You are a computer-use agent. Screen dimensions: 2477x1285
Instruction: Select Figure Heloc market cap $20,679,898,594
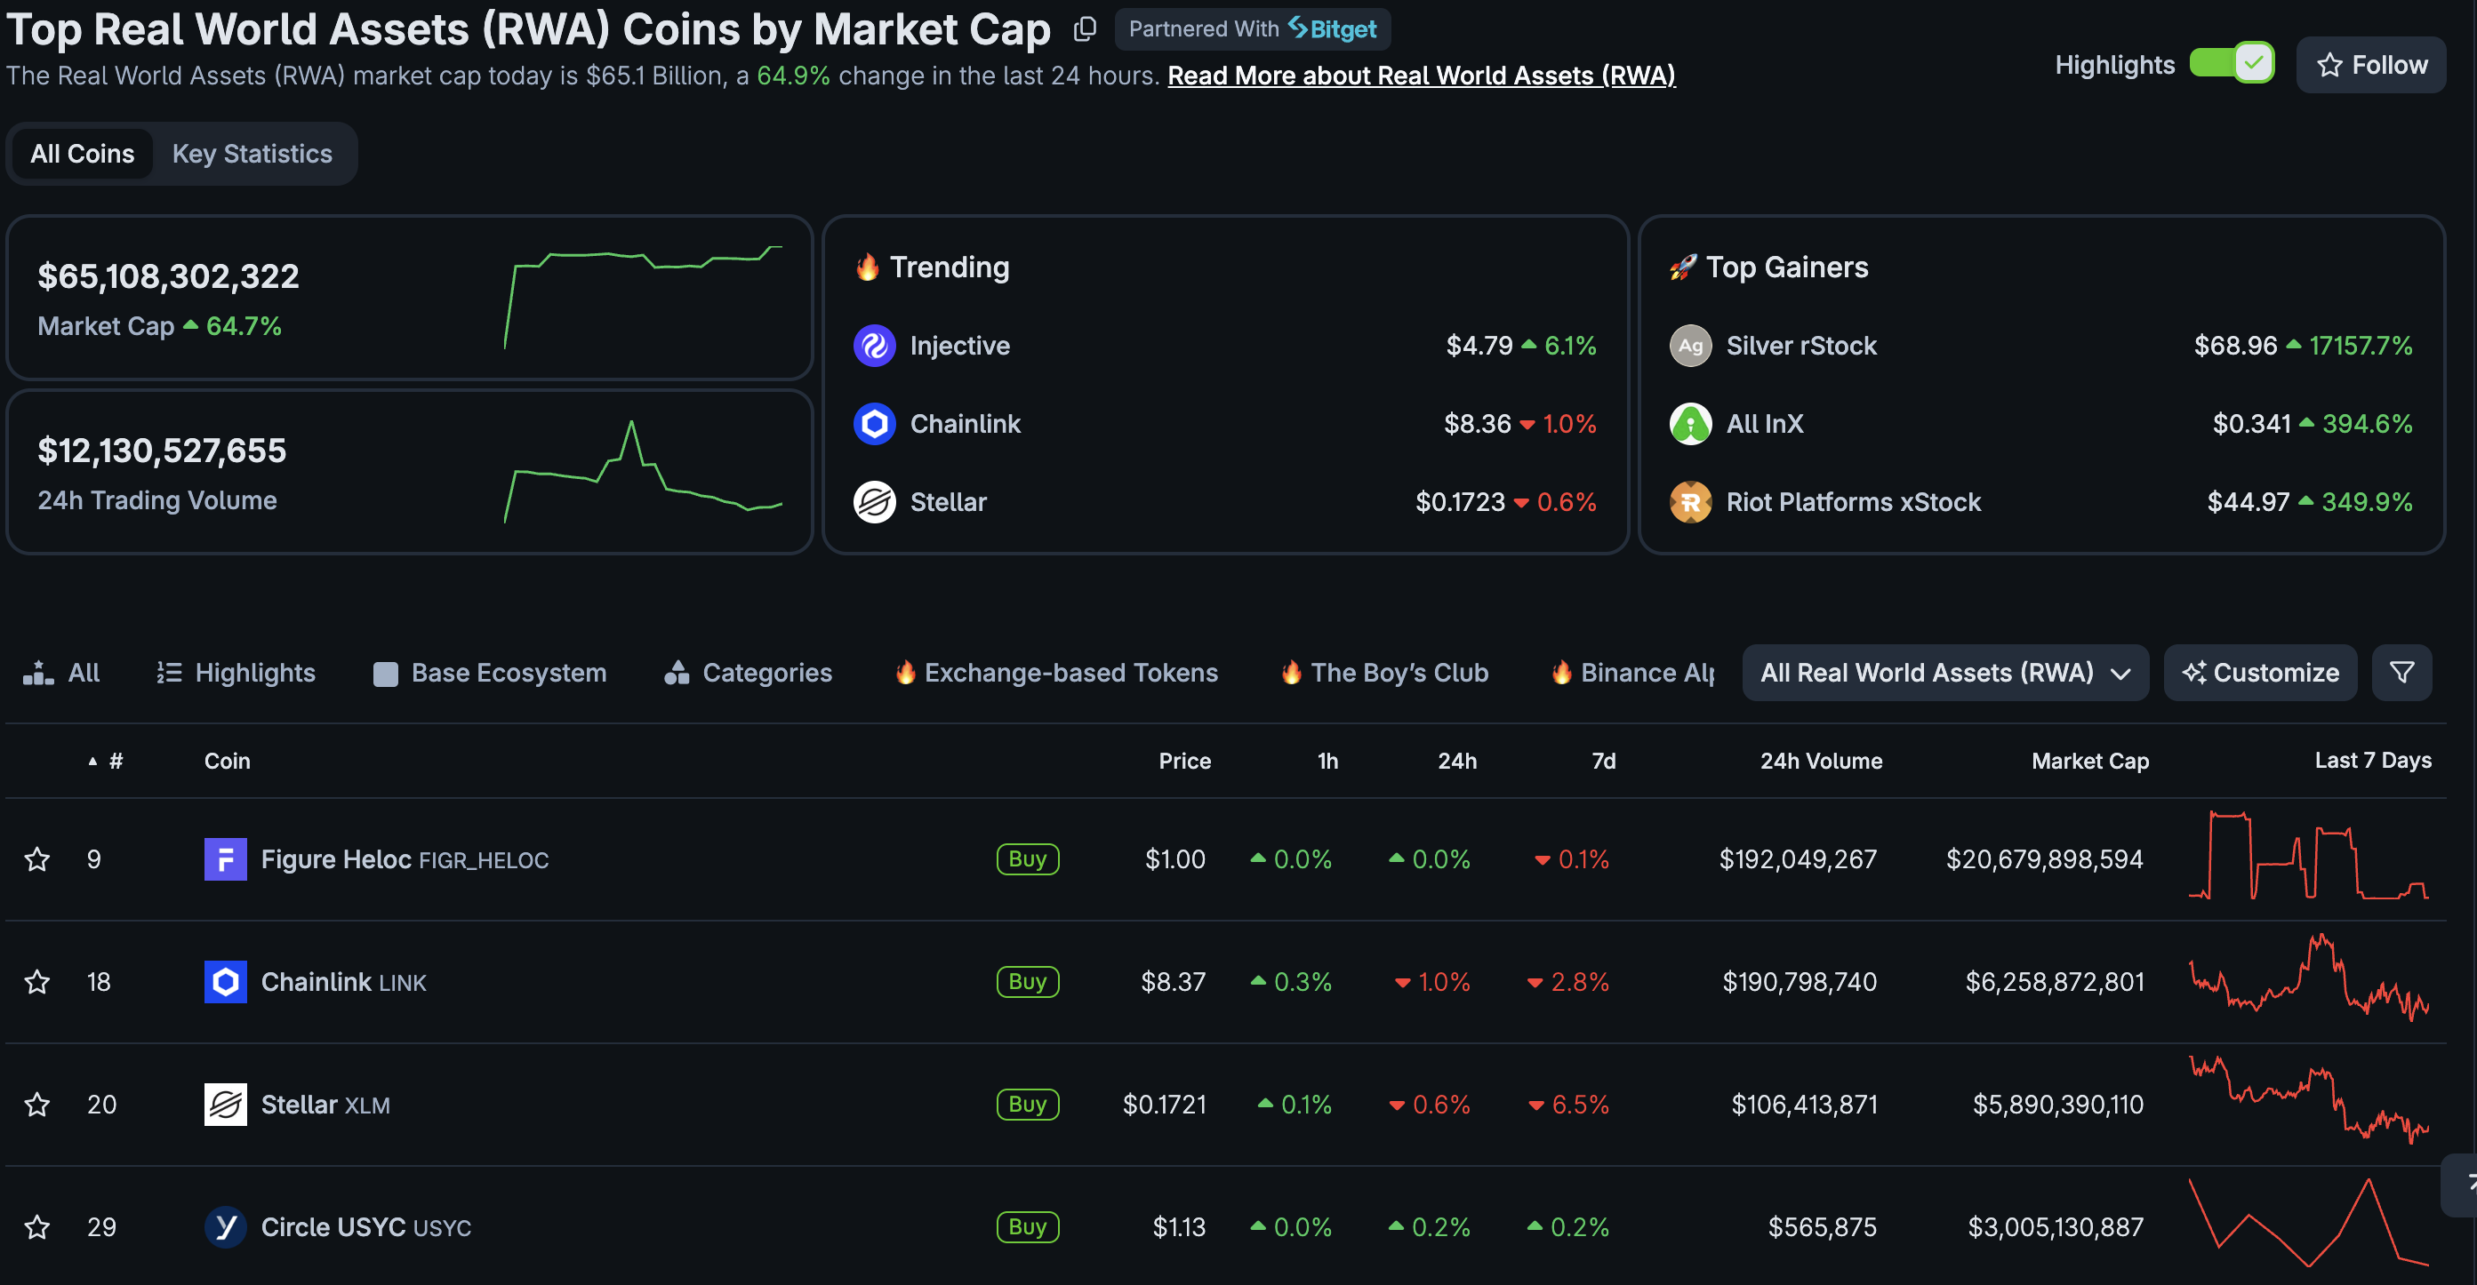click(x=2044, y=859)
